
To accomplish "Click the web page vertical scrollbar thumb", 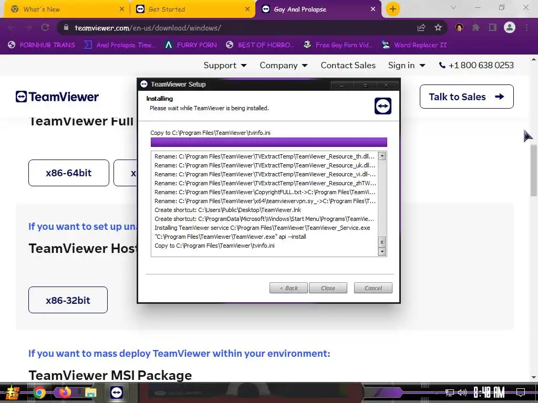I will tap(534, 171).
